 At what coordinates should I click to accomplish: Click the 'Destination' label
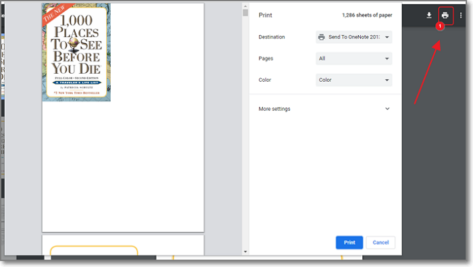(x=272, y=37)
